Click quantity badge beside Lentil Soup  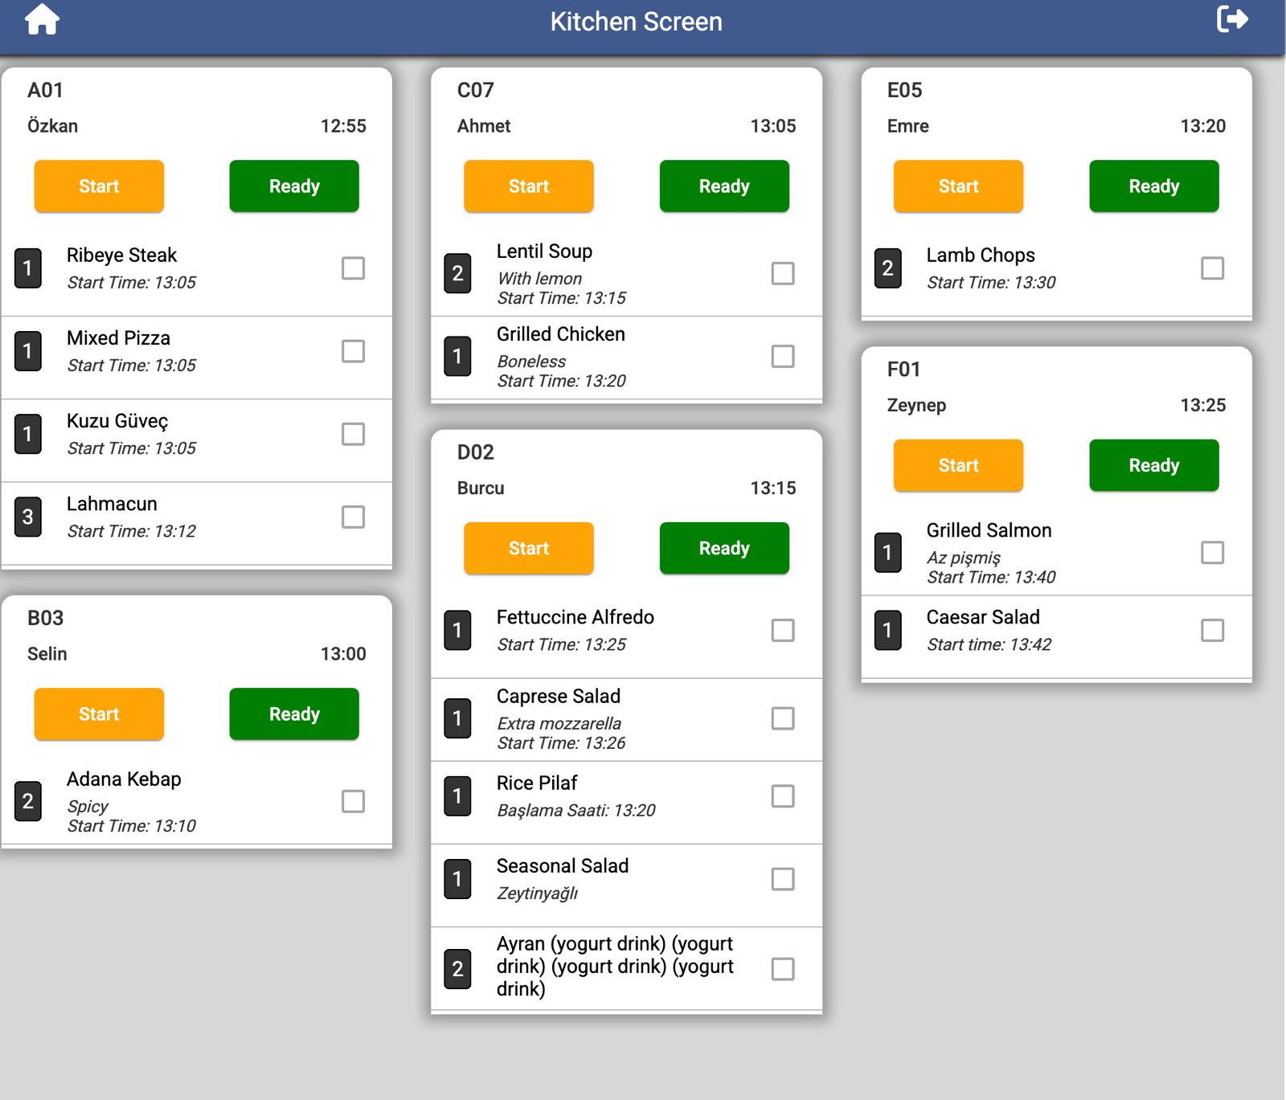[457, 273]
